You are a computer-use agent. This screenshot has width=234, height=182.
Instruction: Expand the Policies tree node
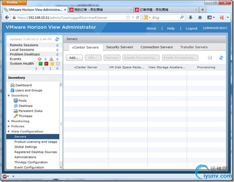click(9, 126)
